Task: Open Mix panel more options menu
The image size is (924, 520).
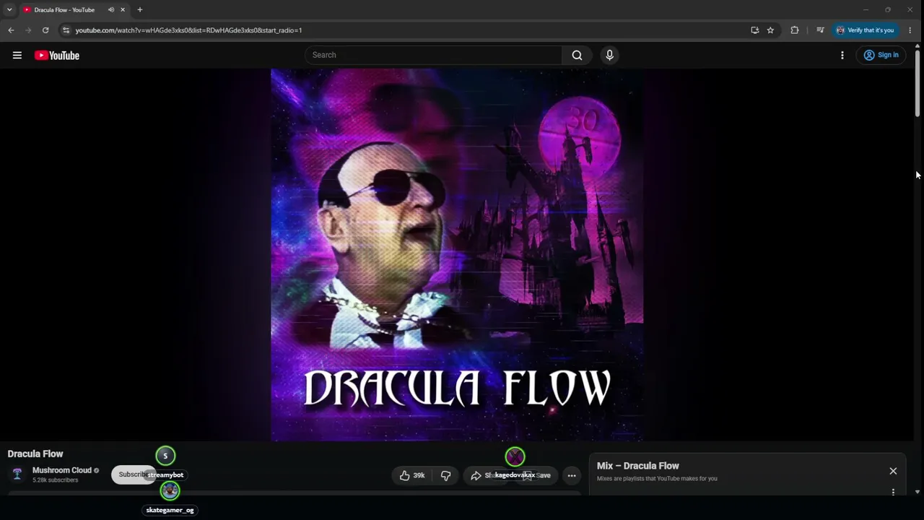Action: pyautogui.click(x=893, y=493)
